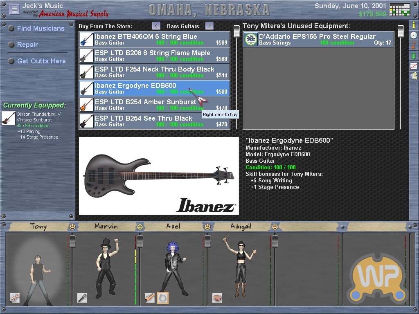Click Get Outta Here to leave store
Viewport: 419px width, 314px height.
tap(41, 61)
